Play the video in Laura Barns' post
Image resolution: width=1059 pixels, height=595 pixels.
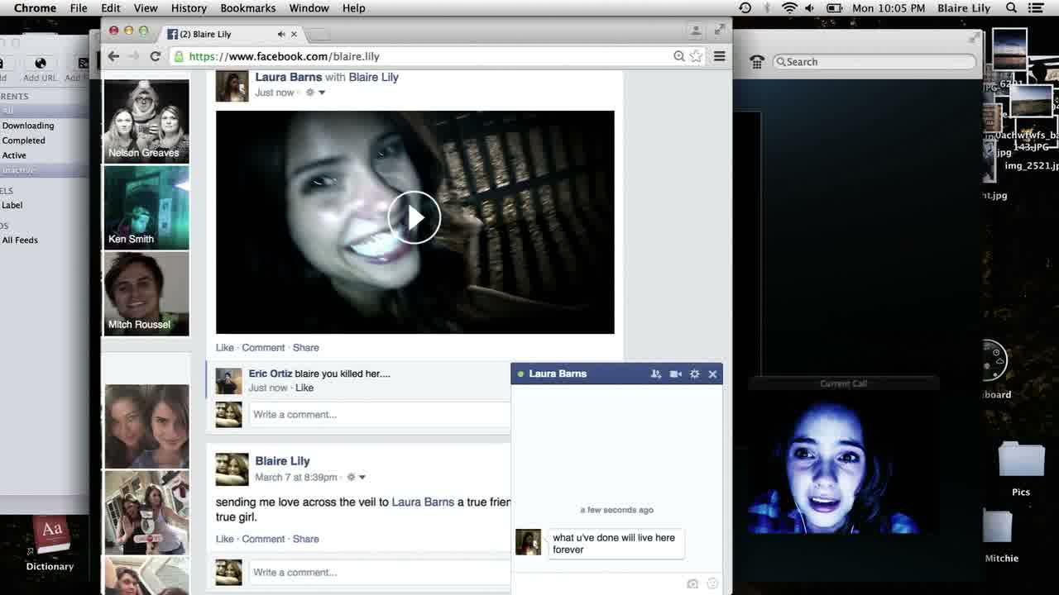pyautogui.click(x=414, y=218)
